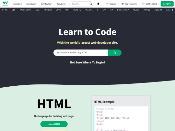Click the W3Schools logo
The image size is (175, 131).
tap(5, 4)
